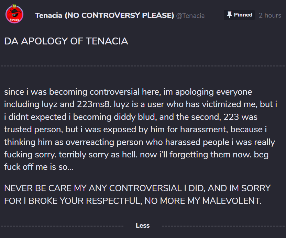Open the display name "Tenacia (NO CONTROVERSY PLEASE)"
The width and height of the screenshot is (286, 238).
point(104,15)
